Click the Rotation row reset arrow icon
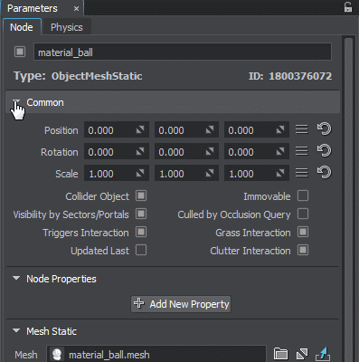The width and height of the screenshot is (359, 362). tap(324, 151)
